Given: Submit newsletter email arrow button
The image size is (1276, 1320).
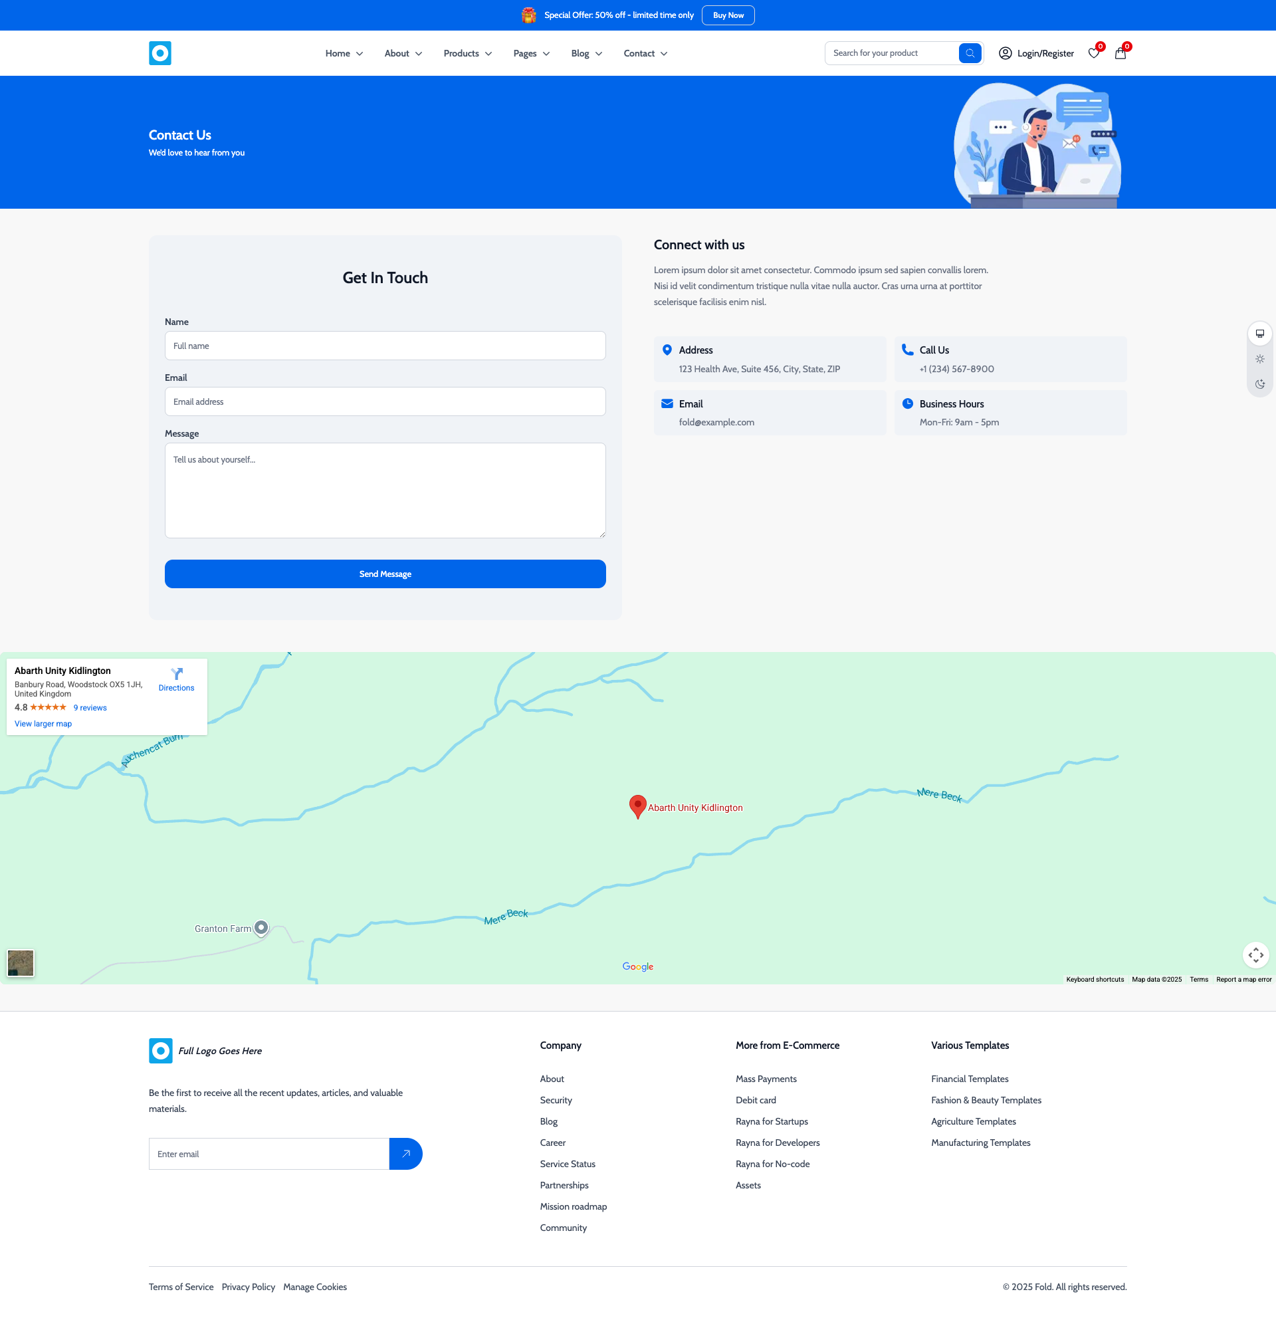Looking at the screenshot, I should click(405, 1154).
